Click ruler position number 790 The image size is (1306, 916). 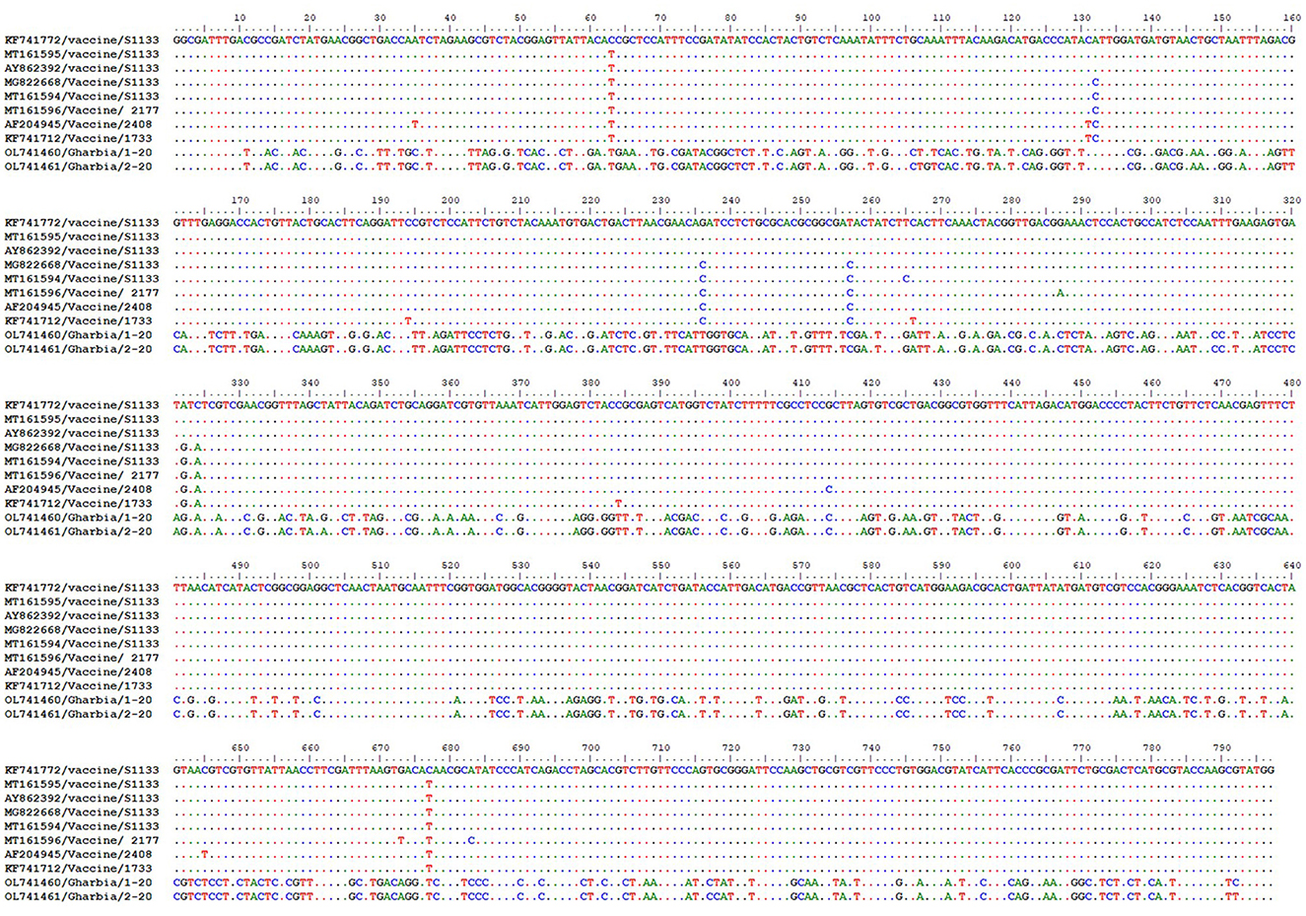tap(1222, 747)
